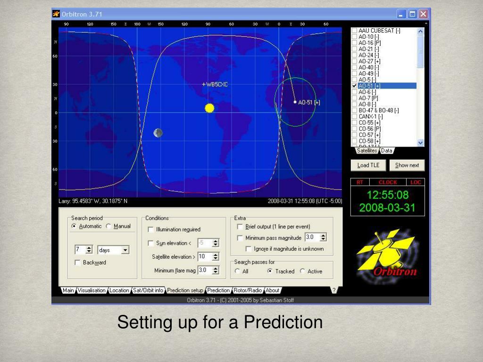Select CANX-1 in satellite list
The image size is (483, 362).
(x=371, y=116)
